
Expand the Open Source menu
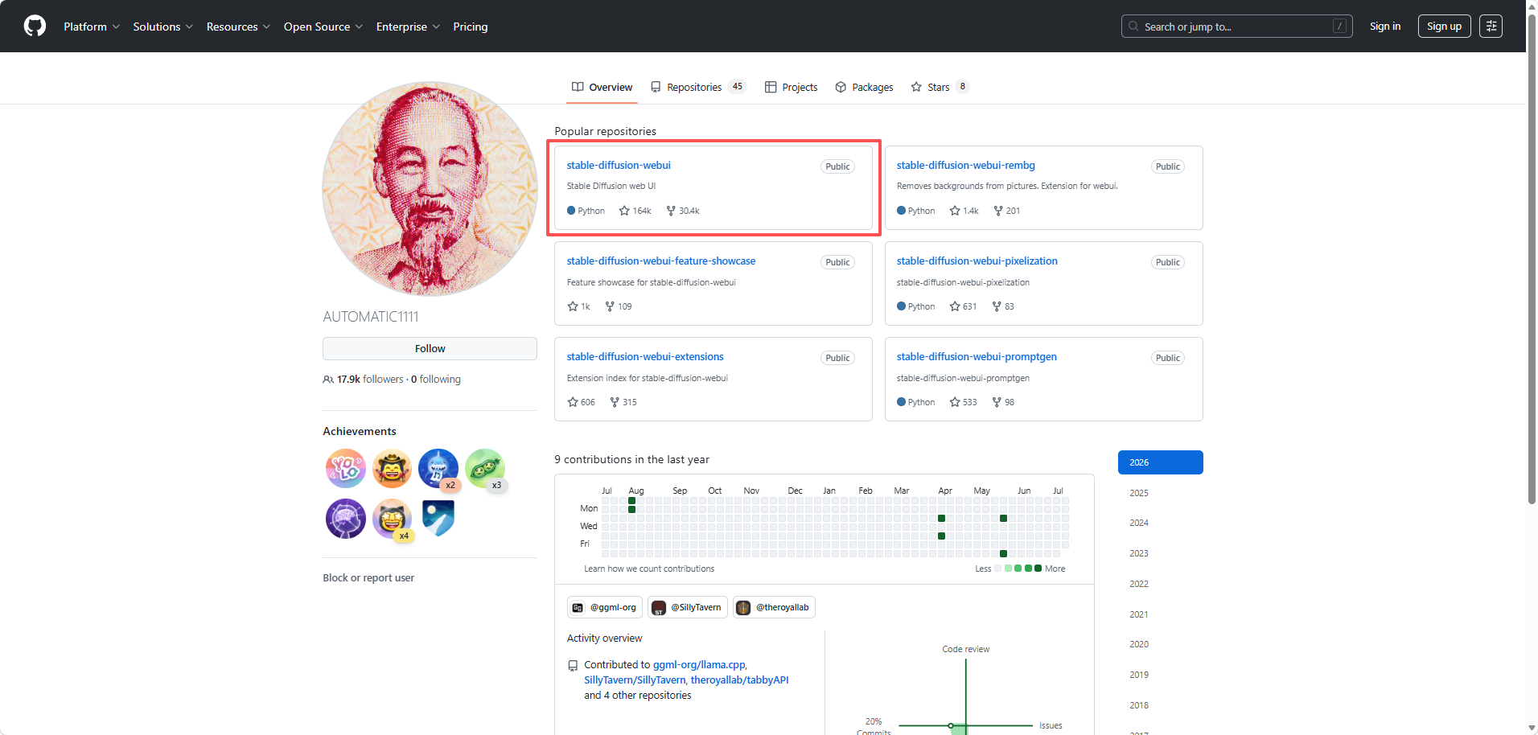point(323,27)
